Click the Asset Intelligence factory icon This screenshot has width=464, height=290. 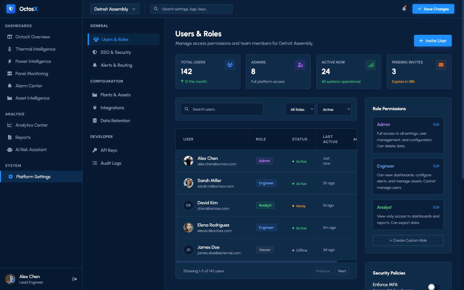[10, 98]
